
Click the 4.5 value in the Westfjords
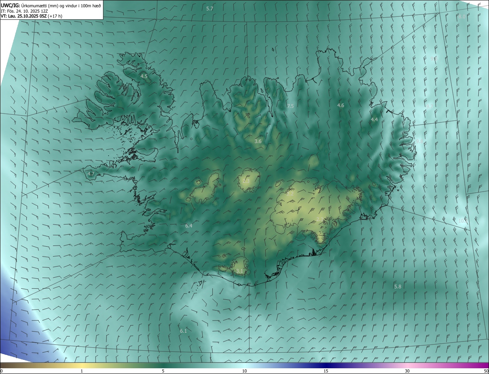144,76
